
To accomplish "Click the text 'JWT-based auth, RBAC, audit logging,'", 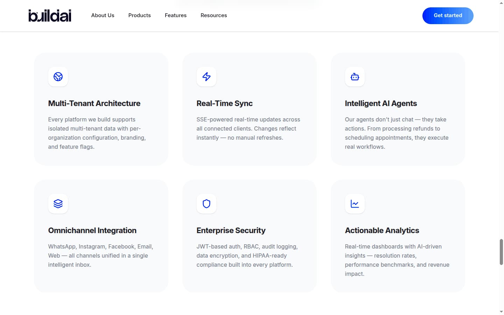I will [x=247, y=246].
